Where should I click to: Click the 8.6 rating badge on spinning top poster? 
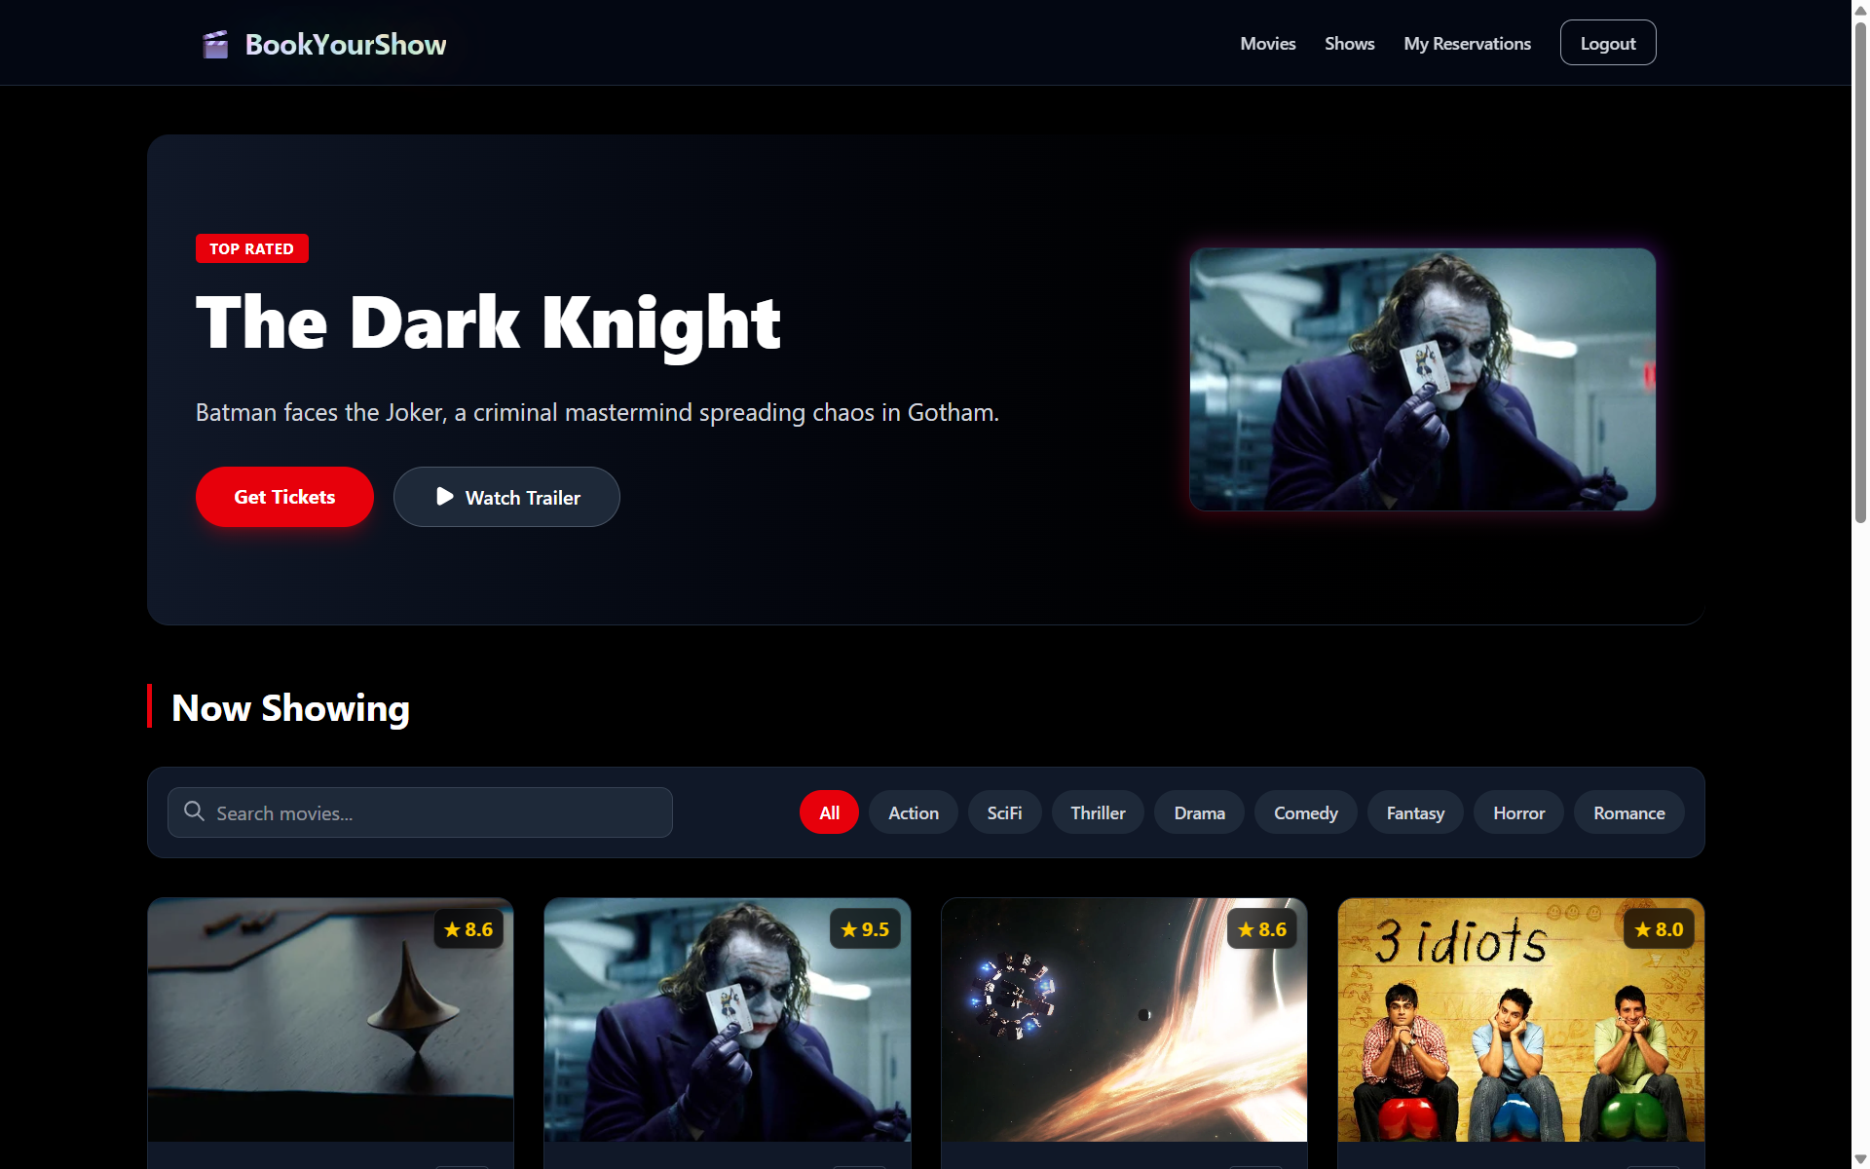pos(468,929)
